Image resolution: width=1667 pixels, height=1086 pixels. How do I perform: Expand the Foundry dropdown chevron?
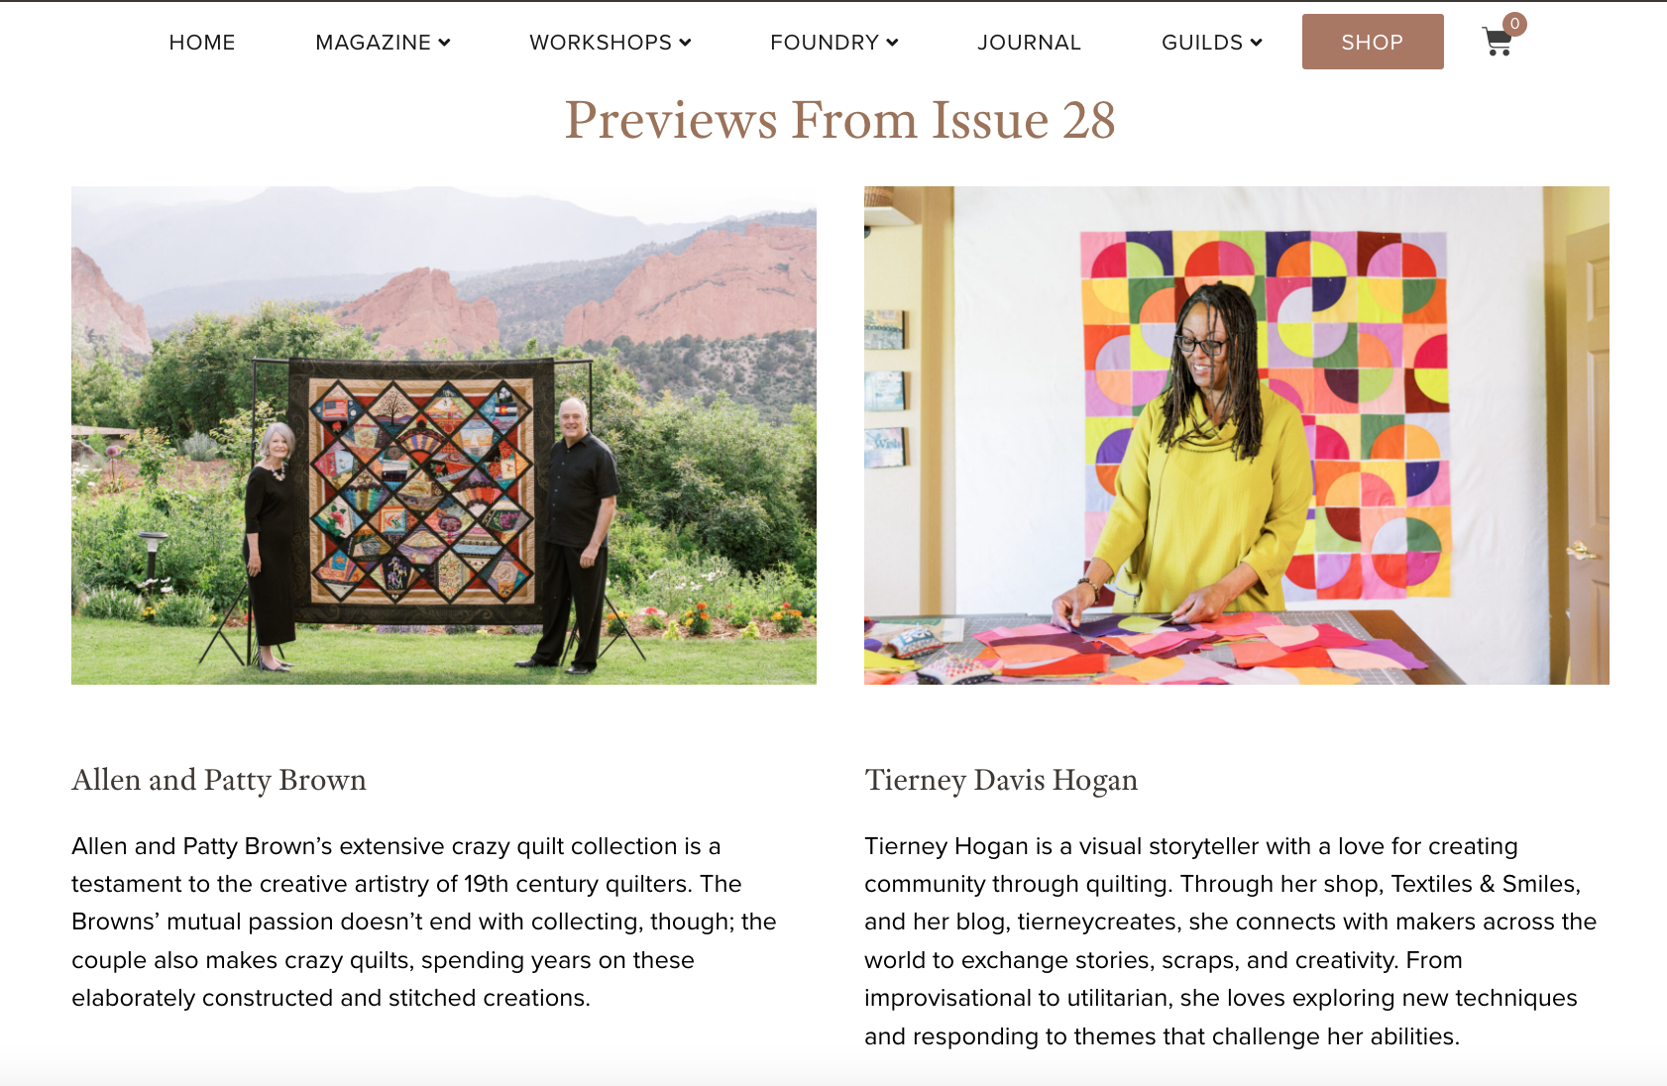tap(892, 43)
